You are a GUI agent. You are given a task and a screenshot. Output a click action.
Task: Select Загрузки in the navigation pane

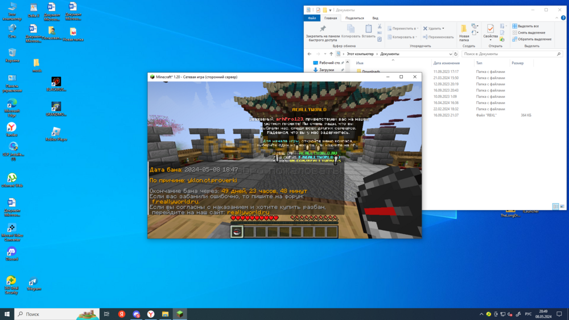(x=324, y=70)
